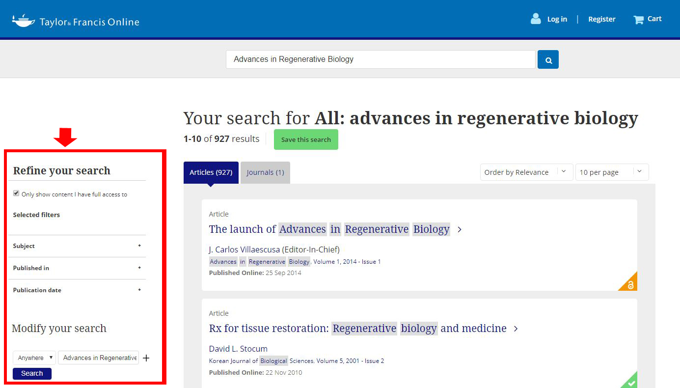Open the 10 per page dropdown

pos(612,172)
